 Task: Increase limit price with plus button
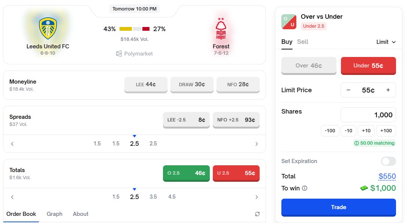(x=388, y=90)
